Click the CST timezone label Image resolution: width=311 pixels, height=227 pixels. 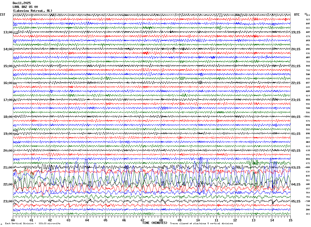[3, 15]
